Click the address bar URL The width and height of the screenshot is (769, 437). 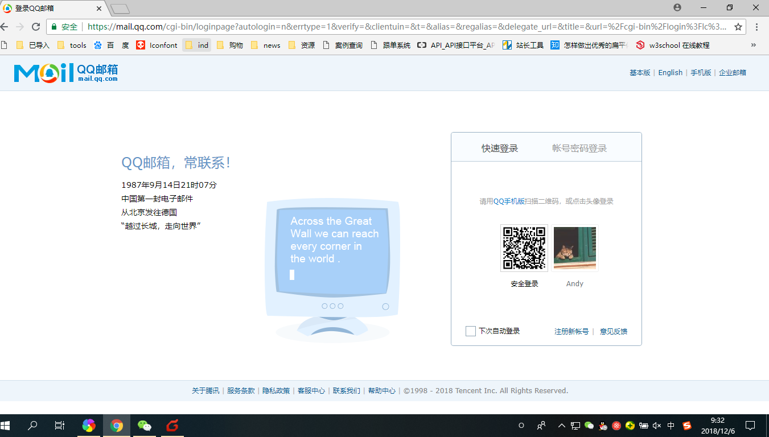point(407,27)
